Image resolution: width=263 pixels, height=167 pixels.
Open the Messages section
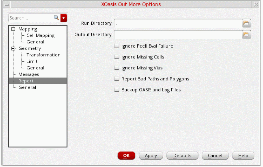pos(29,74)
